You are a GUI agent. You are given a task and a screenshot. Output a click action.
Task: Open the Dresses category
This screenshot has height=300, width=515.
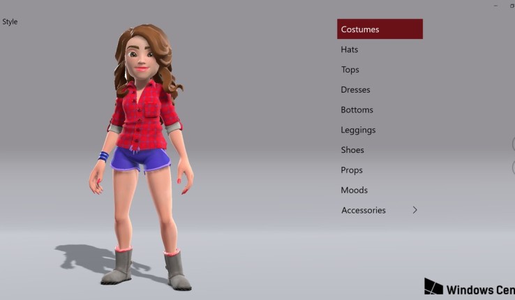pos(355,90)
